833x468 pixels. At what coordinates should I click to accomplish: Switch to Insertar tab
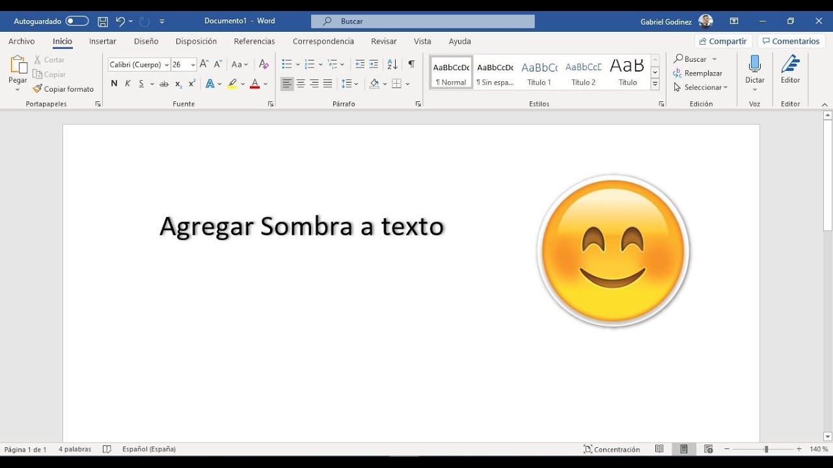click(x=103, y=42)
